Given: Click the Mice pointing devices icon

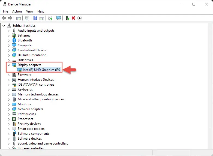Looking at the screenshot, I should [14, 99].
